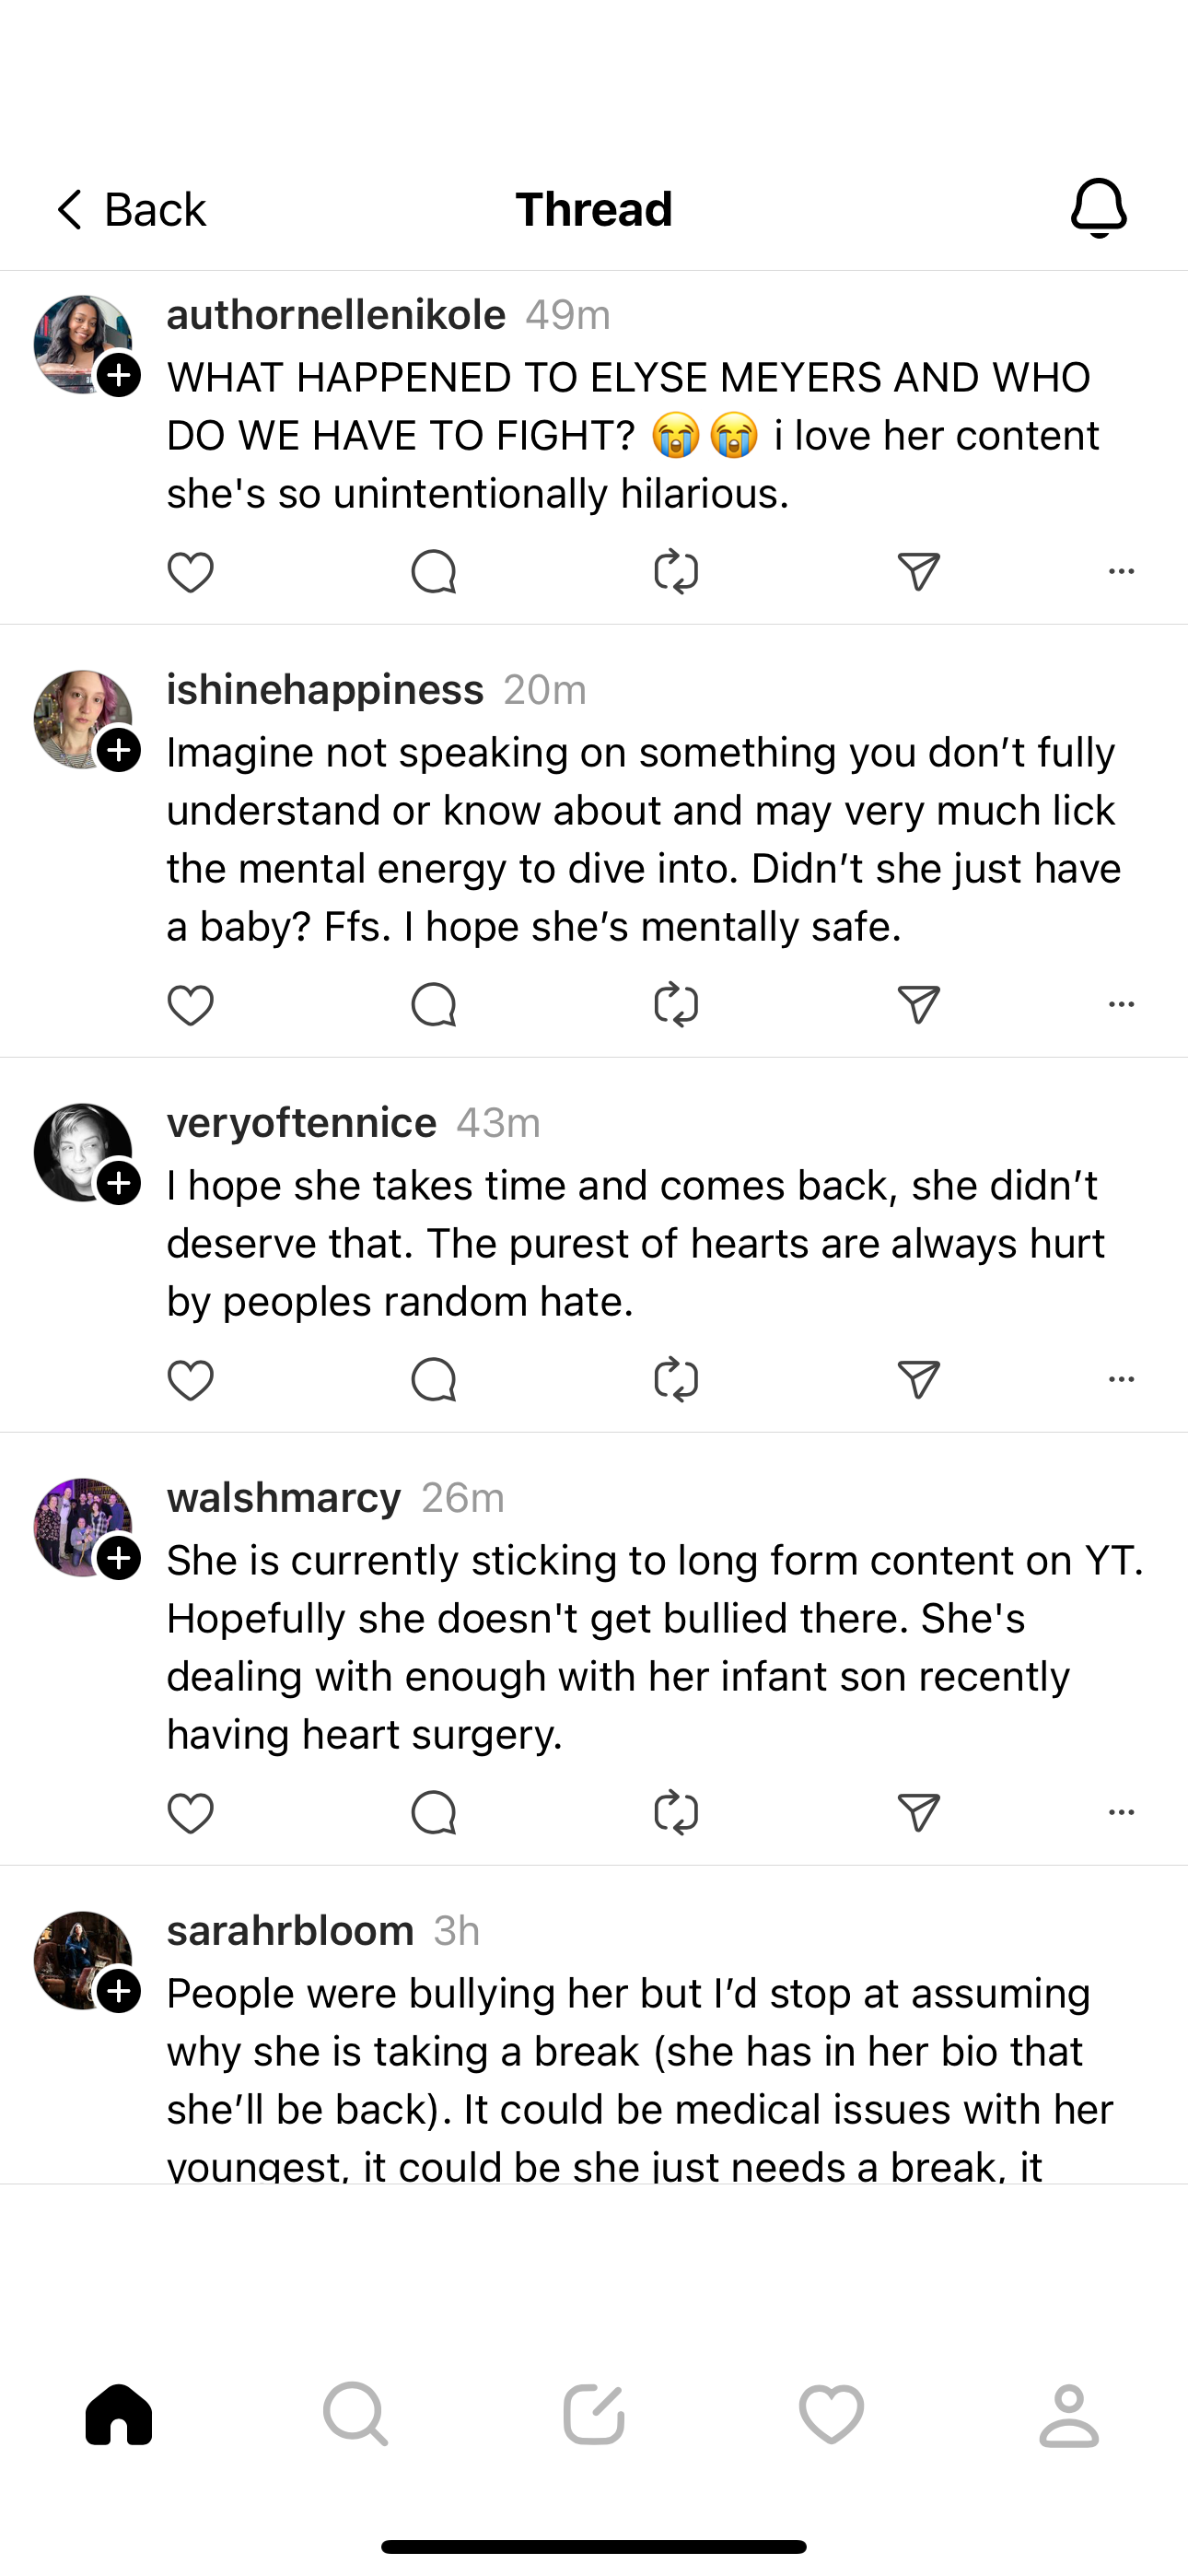The image size is (1188, 2576).
Task: Like authornellenikole's post with the heart
Action: [x=190, y=572]
